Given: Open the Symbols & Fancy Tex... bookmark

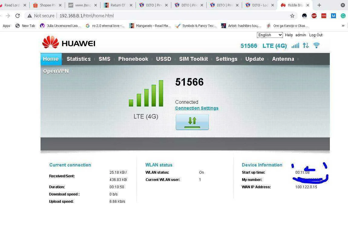Looking at the screenshot, I should point(196,26).
